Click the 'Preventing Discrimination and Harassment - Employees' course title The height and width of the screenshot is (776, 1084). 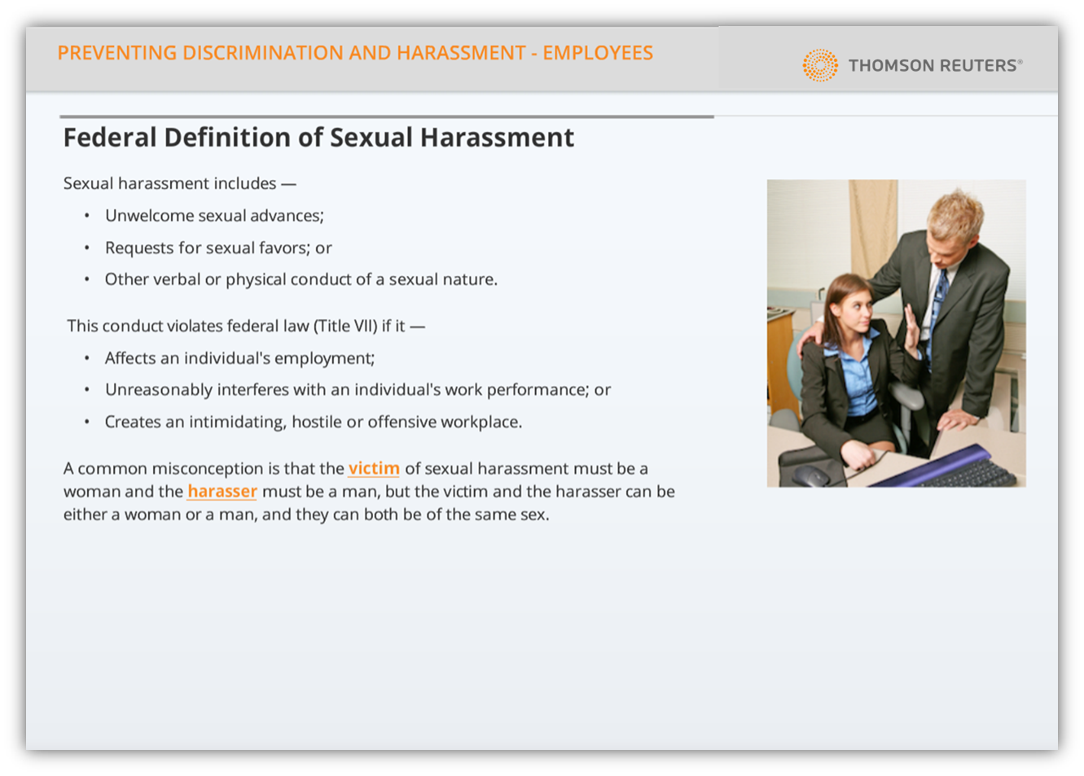coord(355,53)
